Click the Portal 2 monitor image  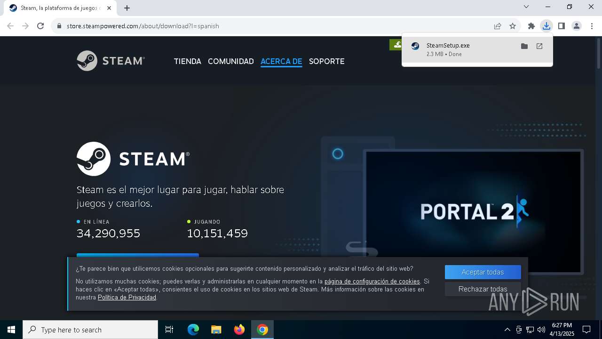point(473,211)
